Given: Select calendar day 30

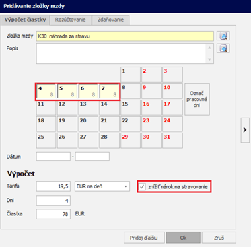Looking at the screenshot, I should 151,141.
